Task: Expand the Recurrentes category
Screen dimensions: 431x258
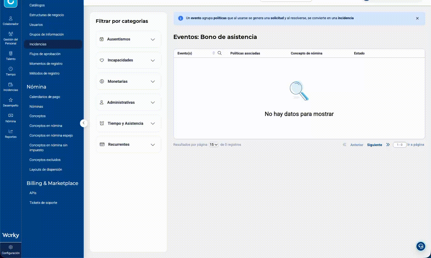Action: 129,145
